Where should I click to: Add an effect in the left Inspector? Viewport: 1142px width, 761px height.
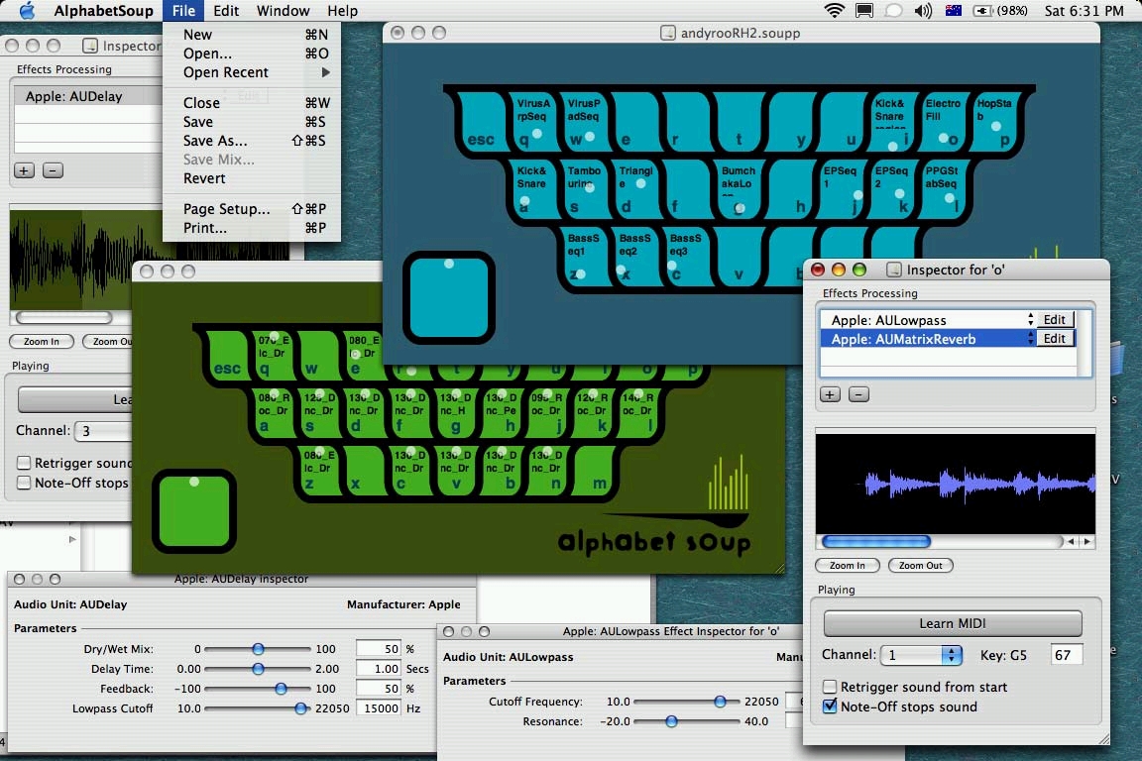[24, 170]
